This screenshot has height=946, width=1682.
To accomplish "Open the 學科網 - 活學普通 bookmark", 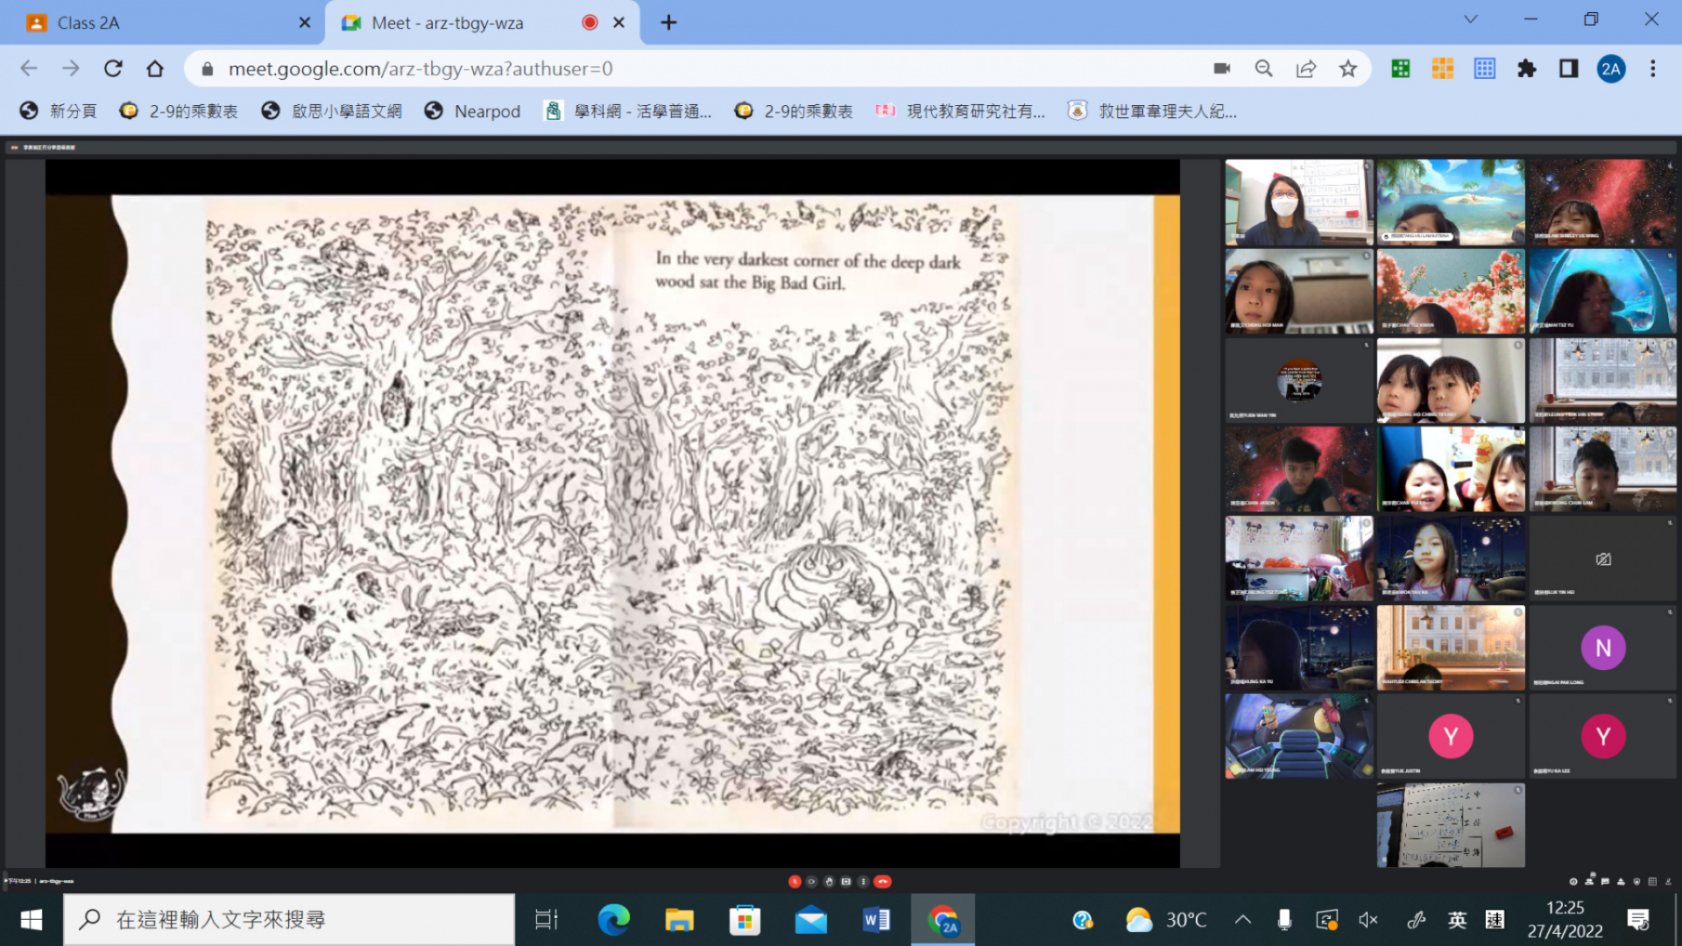I will [x=627, y=111].
